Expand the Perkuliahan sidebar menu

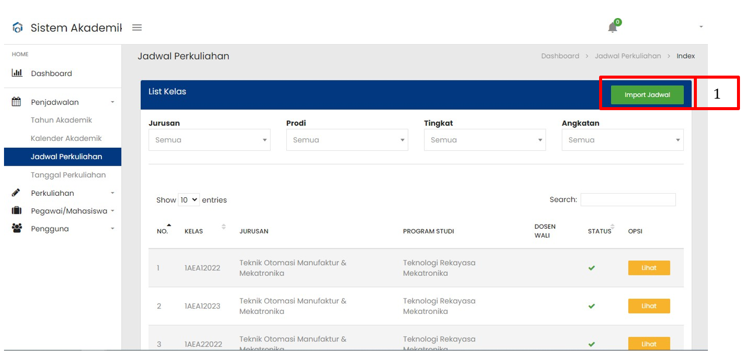pyautogui.click(x=63, y=193)
